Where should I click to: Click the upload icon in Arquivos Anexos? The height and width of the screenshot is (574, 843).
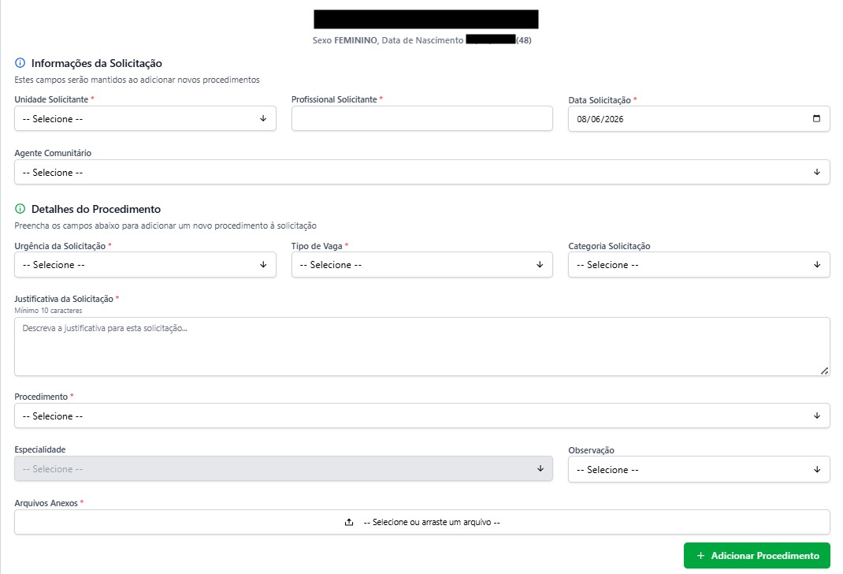pyautogui.click(x=349, y=523)
